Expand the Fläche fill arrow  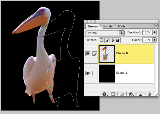coord(155,40)
